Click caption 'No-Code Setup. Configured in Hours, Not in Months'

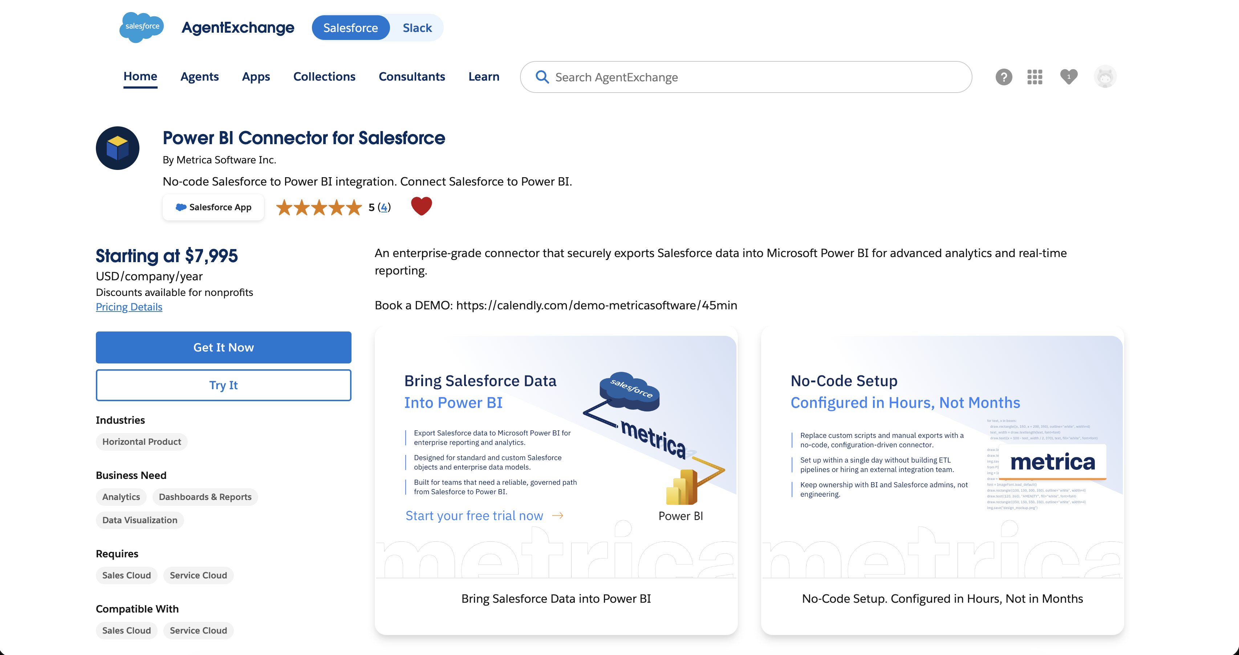942,599
